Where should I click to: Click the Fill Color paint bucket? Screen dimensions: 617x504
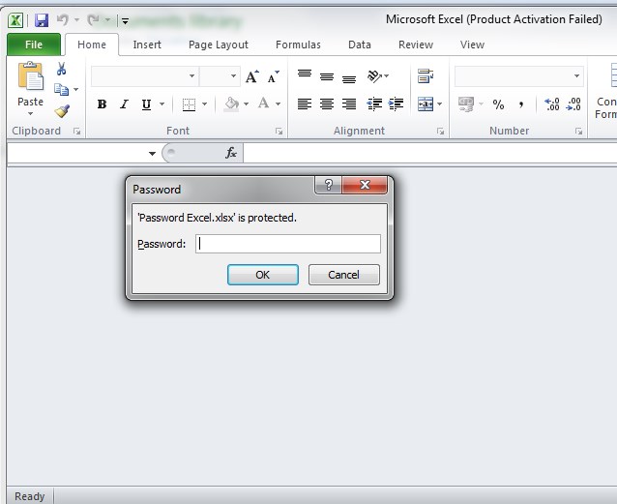[231, 104]
